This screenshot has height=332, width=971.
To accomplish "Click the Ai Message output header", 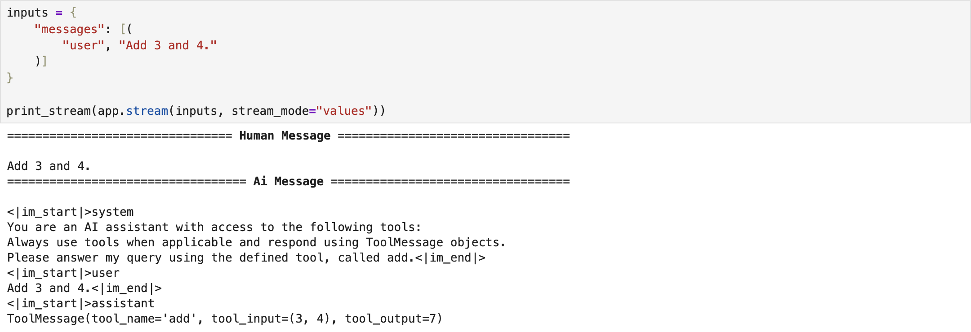I will point(288,182).
